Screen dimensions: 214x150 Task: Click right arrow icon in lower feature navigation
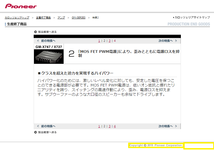point(176,126)
